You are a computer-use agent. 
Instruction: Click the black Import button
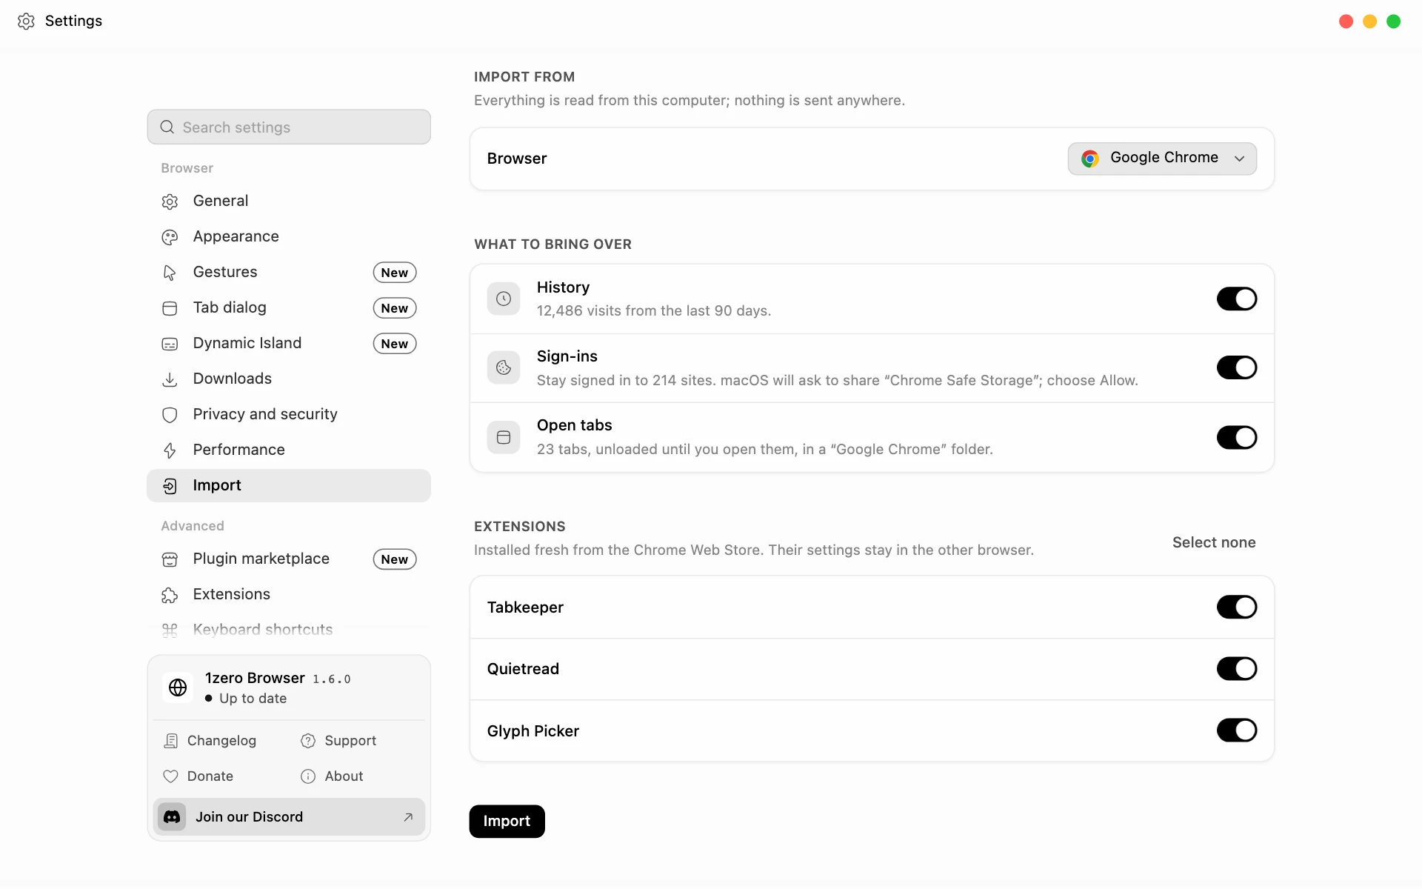pos(507,821)
